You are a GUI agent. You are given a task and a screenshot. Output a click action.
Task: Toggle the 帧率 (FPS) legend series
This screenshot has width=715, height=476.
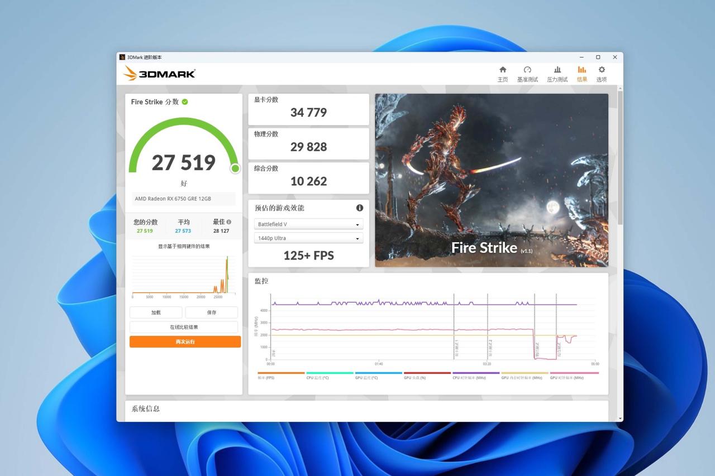(281, 376)
